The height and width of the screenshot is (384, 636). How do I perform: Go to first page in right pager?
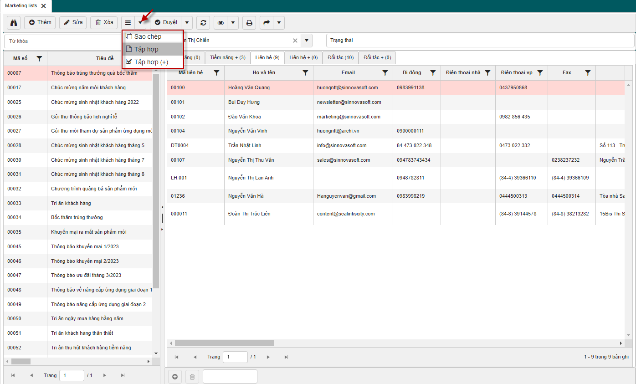tap(177, 357)
